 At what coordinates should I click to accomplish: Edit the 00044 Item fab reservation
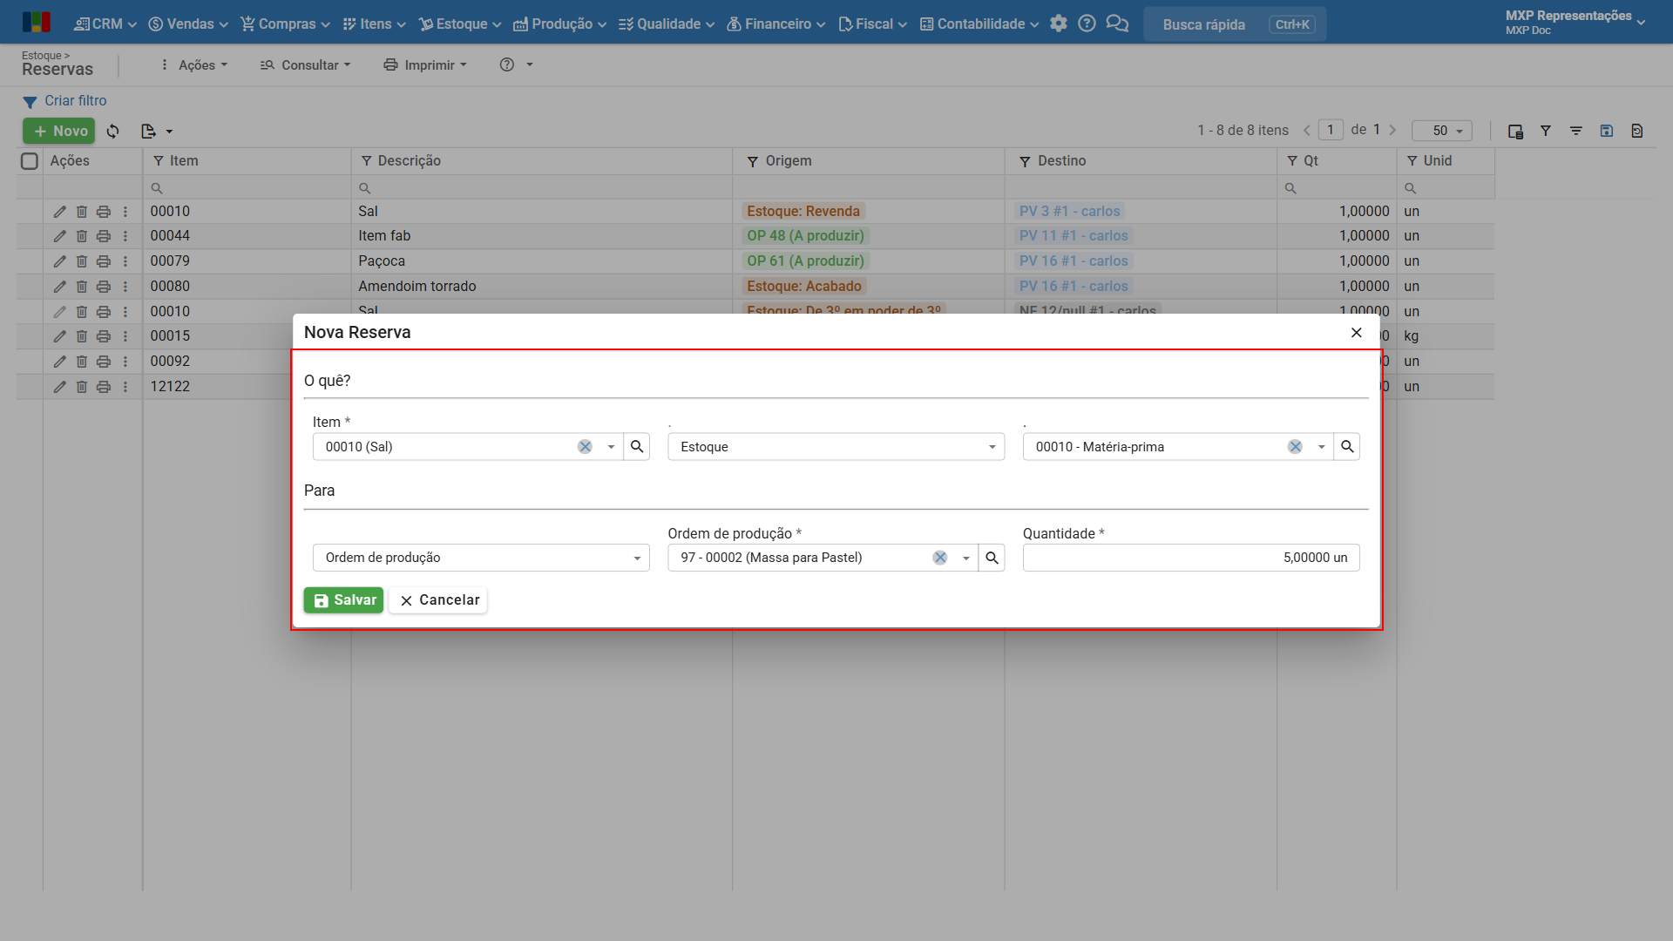(59, 236)
